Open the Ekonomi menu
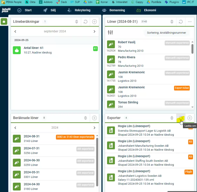197x192 pixels. (x=146, y=10)
